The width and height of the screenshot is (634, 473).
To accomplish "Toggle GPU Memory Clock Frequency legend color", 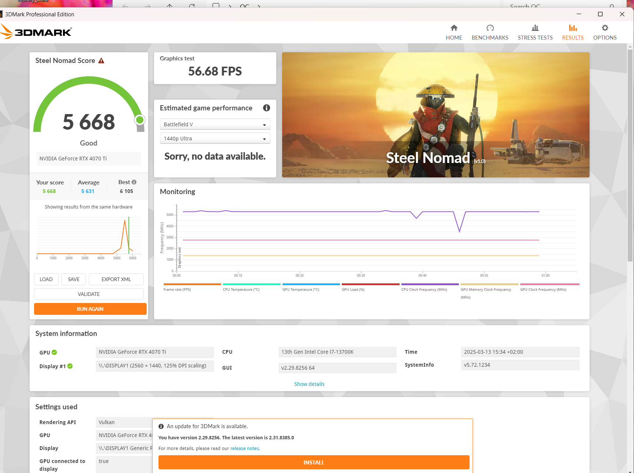I will [490, 284].
